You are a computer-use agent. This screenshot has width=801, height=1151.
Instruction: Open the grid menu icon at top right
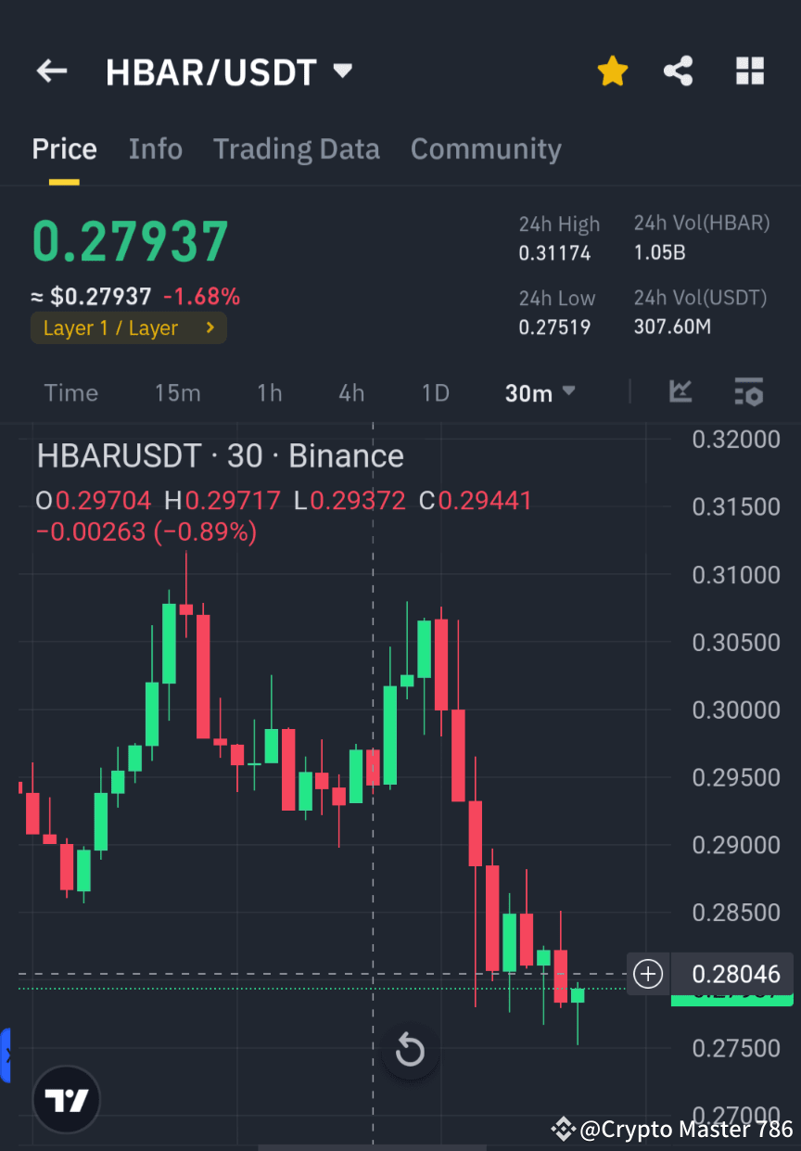pos(749,70)
